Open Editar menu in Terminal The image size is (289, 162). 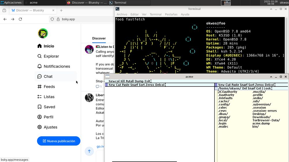(x=135, y=14)
